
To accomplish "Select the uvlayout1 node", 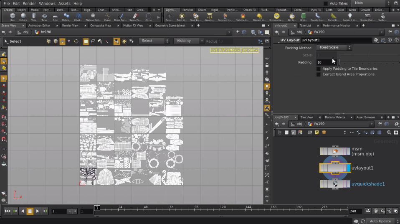I will [x=335, y=168].
